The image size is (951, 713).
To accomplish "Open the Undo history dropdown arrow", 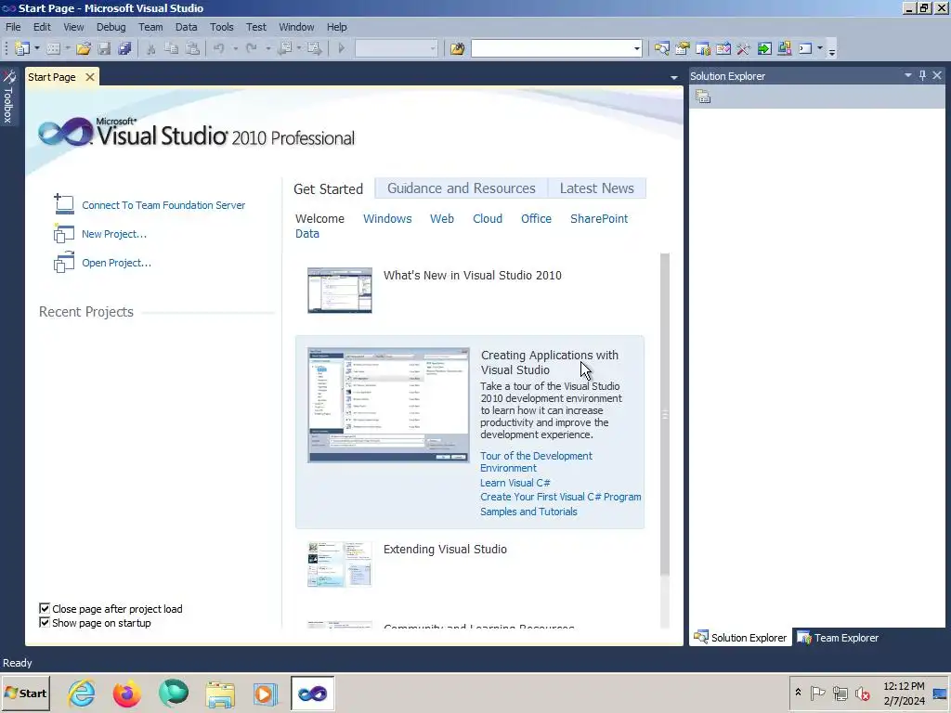I will point(235,48).
